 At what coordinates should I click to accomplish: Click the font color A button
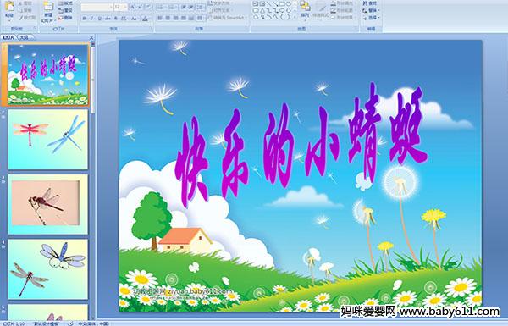point(145,19)
